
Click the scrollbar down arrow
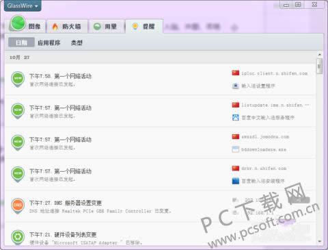pyautogui.click(x=320, y=242)
